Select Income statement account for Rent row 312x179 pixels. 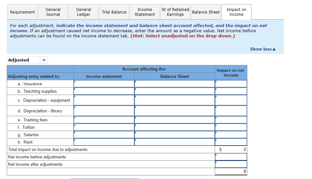[104, 142]
